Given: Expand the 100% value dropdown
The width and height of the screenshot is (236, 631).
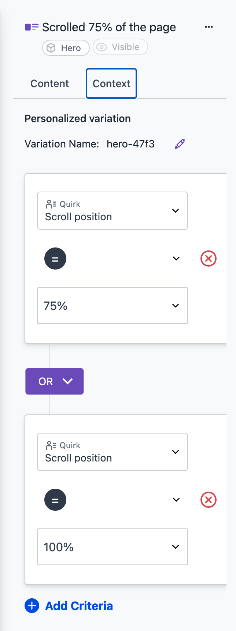Looking at the screenshot, I should pyautogui.click(x=113, y=547).
